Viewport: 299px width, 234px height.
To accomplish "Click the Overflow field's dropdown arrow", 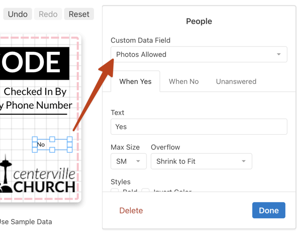I will (x=244, y=161).
